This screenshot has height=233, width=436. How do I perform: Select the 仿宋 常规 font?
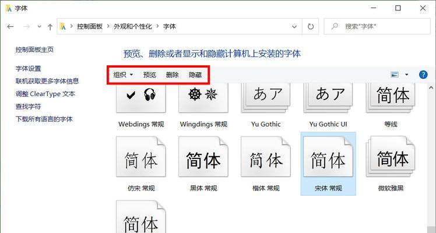click(141, 164)
